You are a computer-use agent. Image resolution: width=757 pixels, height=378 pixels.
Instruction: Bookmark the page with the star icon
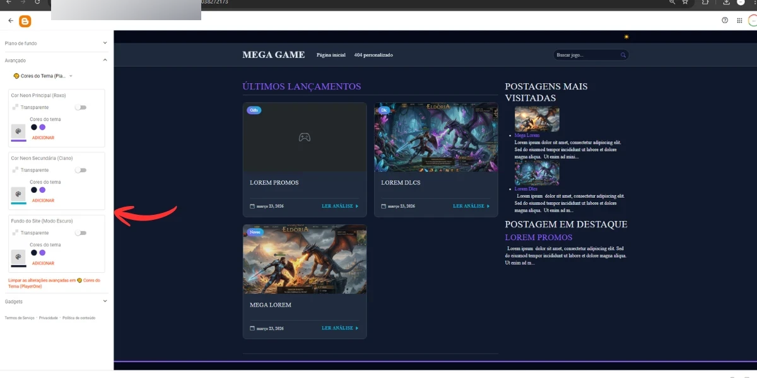pyautogui.click(x=684, y=2)
